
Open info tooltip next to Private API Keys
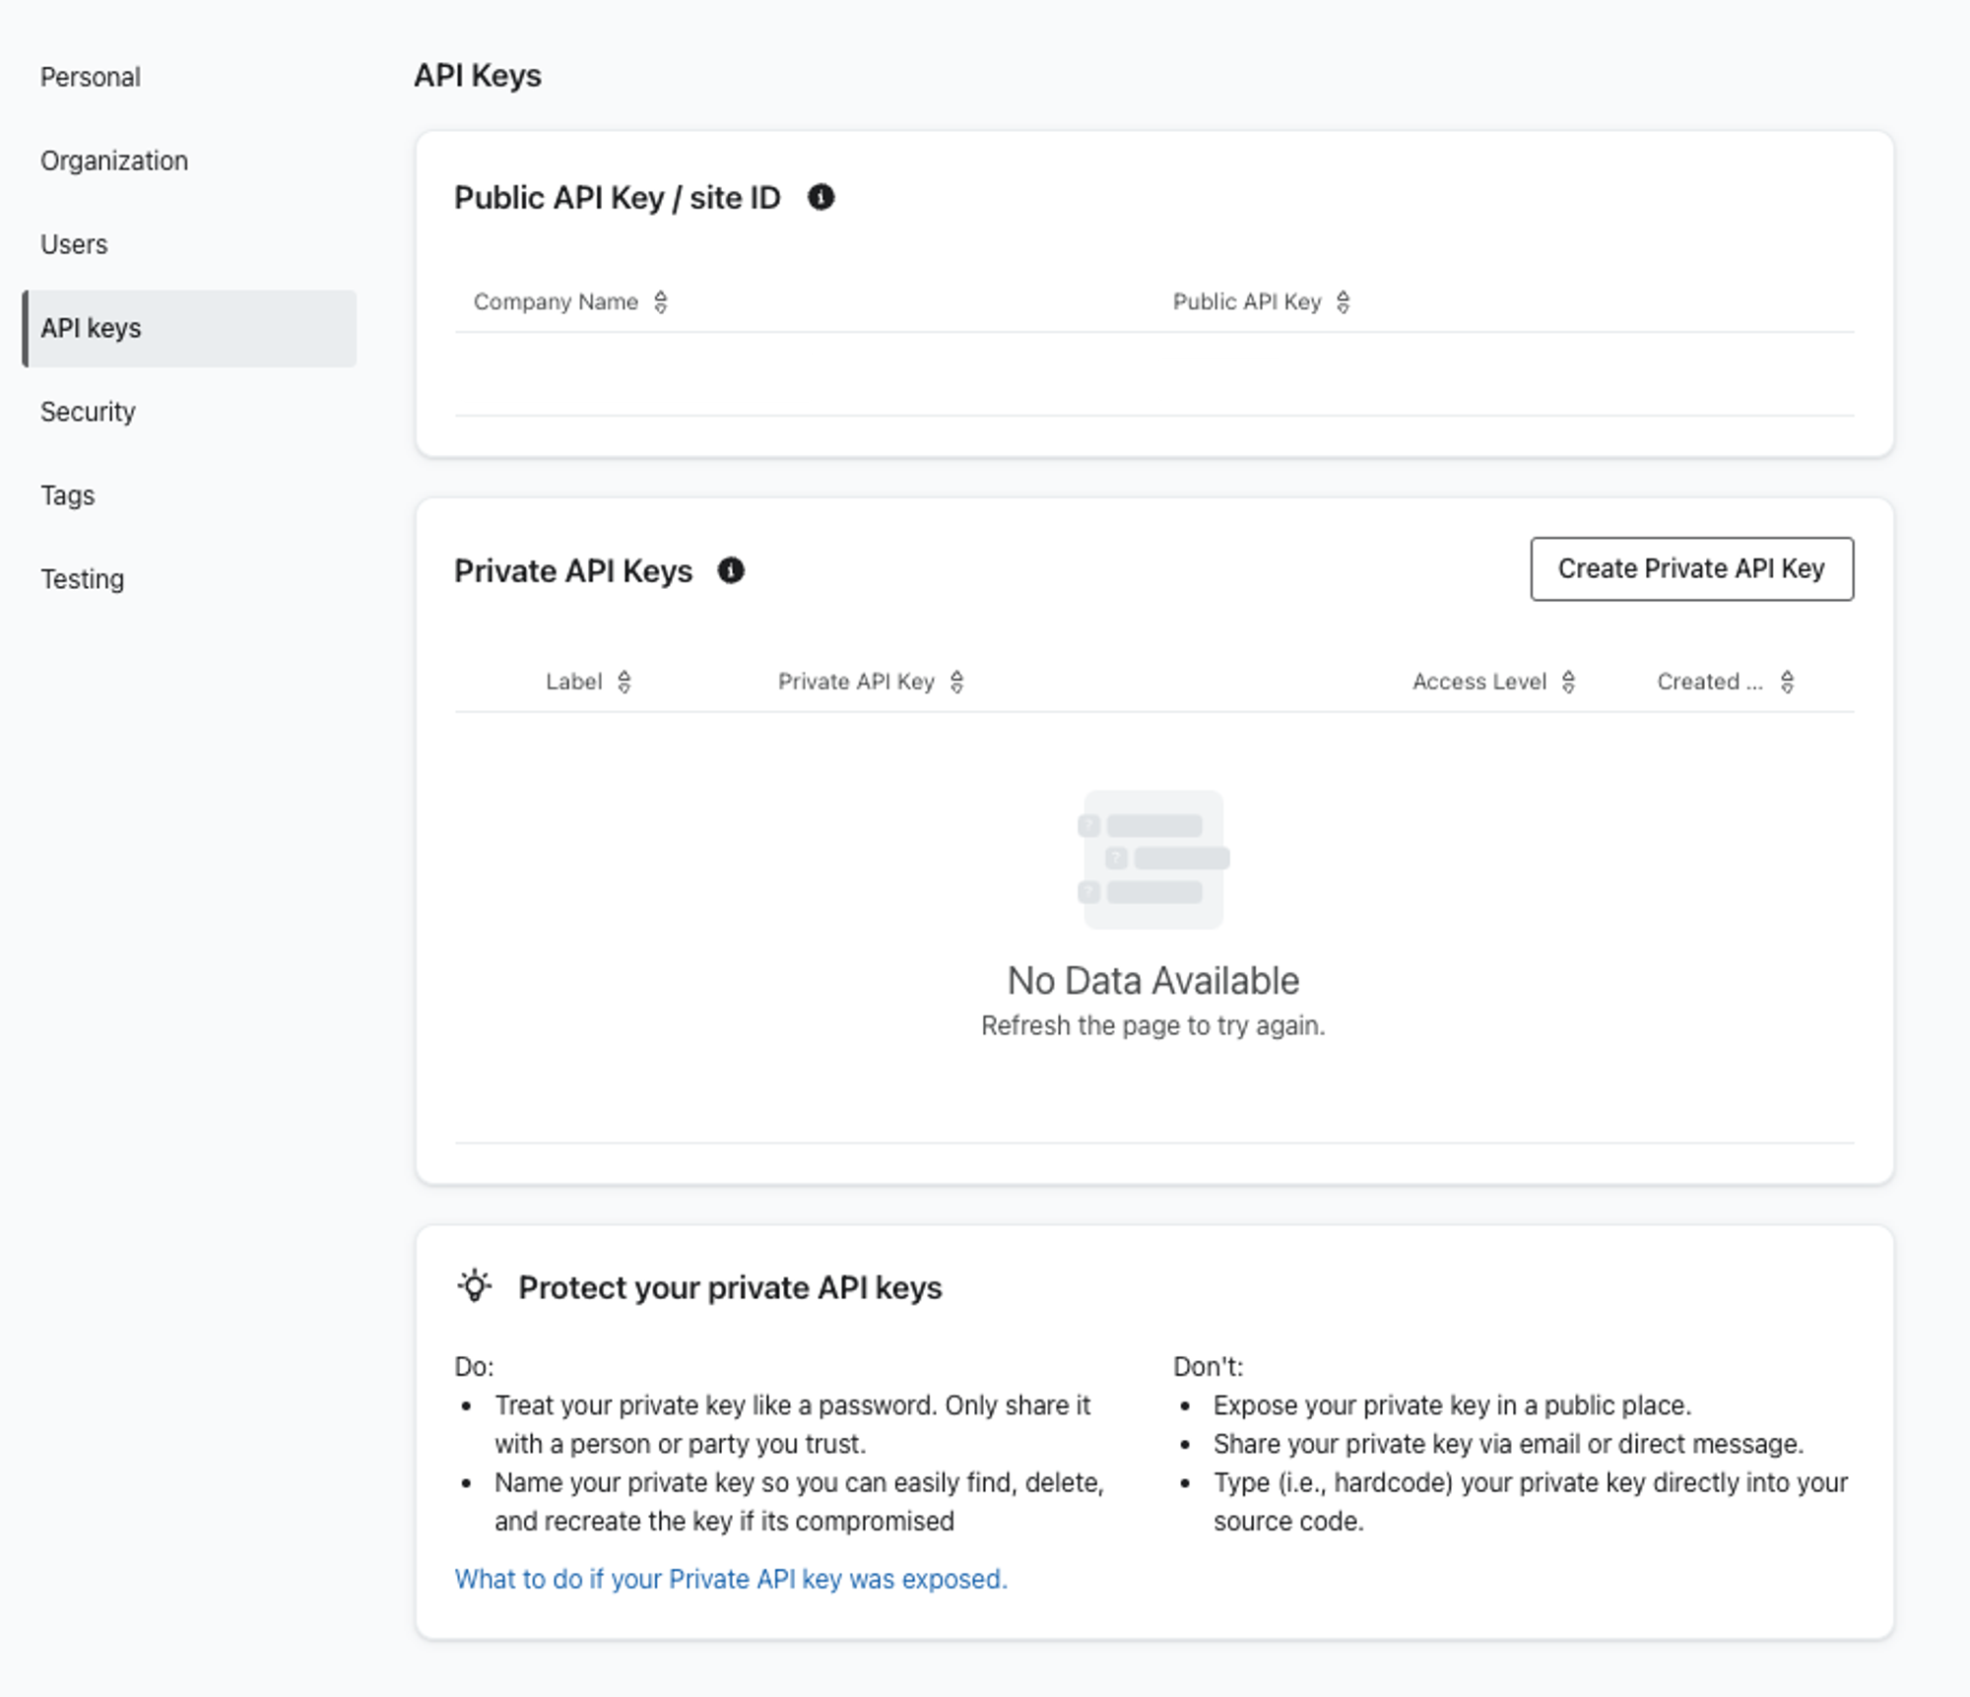(731, 570)
